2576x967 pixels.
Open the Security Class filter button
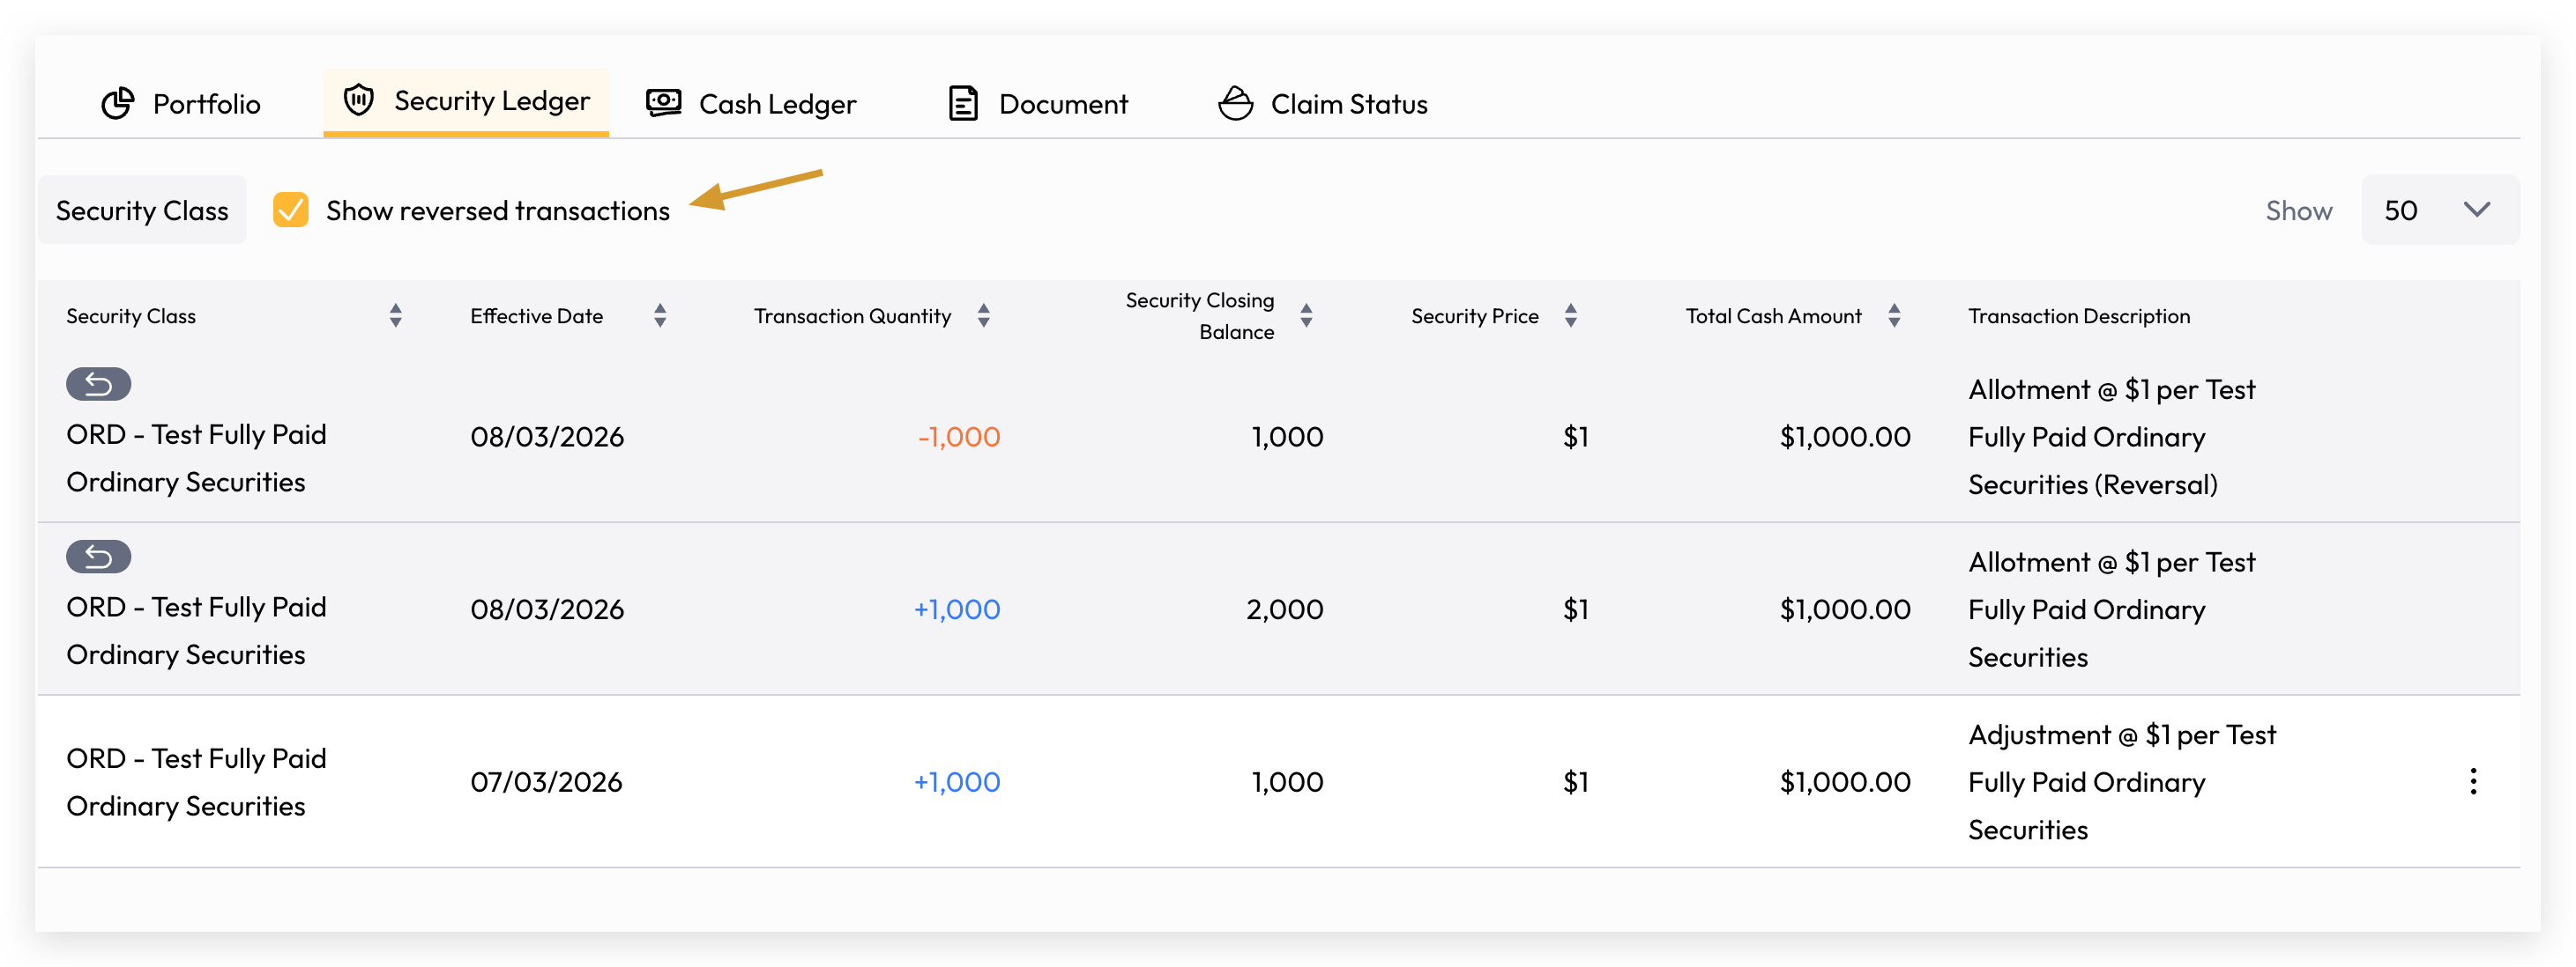(142, 210)
